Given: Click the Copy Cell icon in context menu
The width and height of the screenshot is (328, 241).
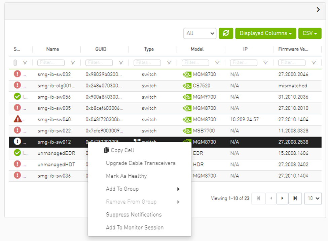Looking at the screenshot, I should [107, 150].
